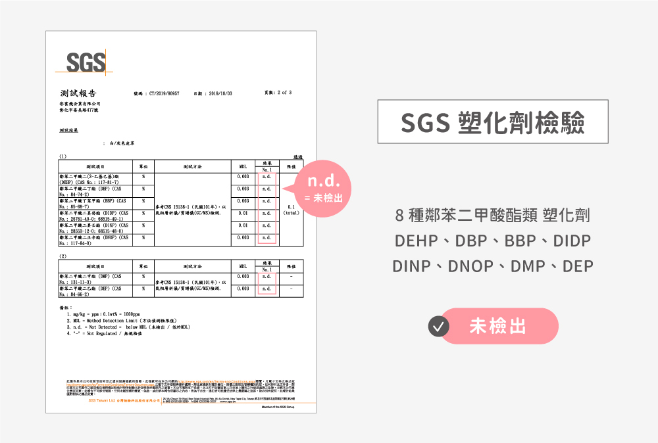Click the MDL value 0.003 in the DEHP row

point(243,176)
